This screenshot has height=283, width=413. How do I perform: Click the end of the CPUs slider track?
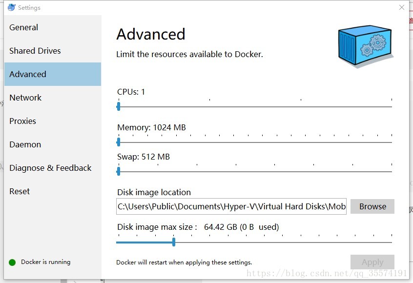click(x=392, y=107)
